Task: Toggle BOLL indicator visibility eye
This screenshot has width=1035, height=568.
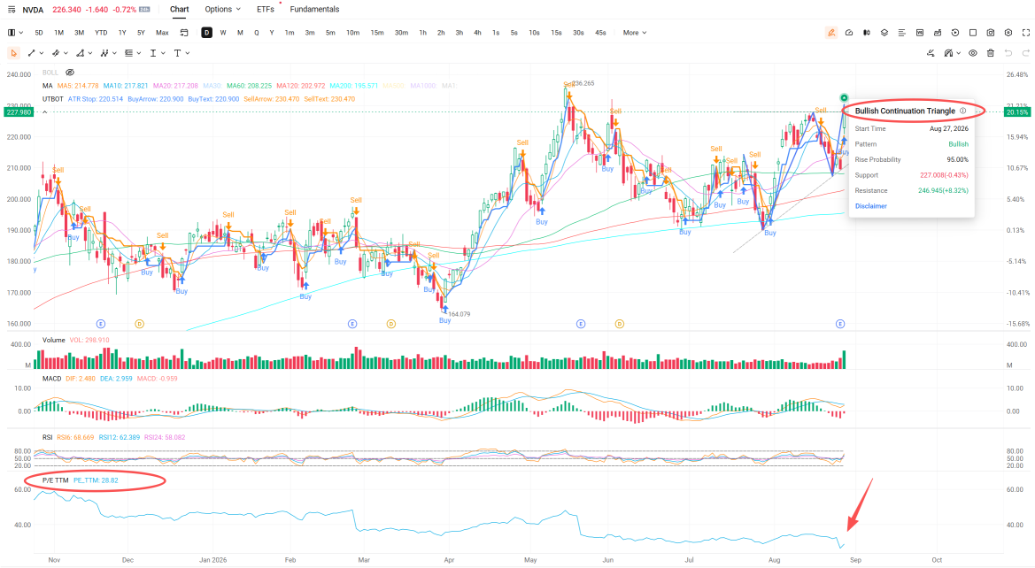Action: tap(69, 73)
